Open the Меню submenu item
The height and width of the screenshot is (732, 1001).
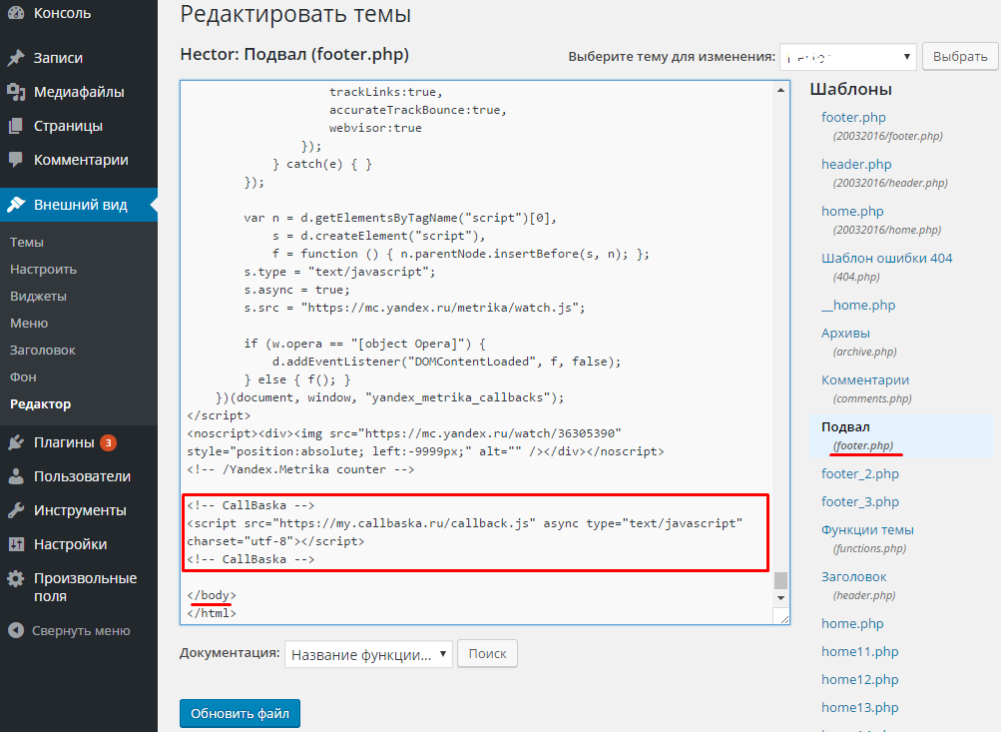(29, 323)
